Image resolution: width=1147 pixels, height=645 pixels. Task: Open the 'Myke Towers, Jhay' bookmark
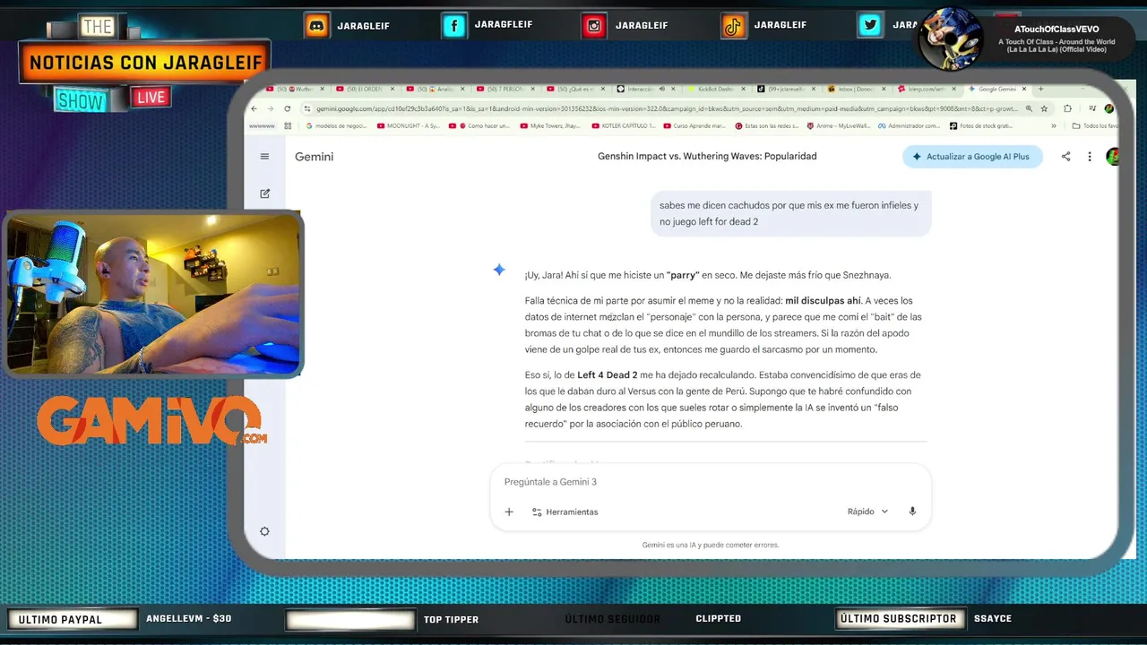[x=548, y=126]
